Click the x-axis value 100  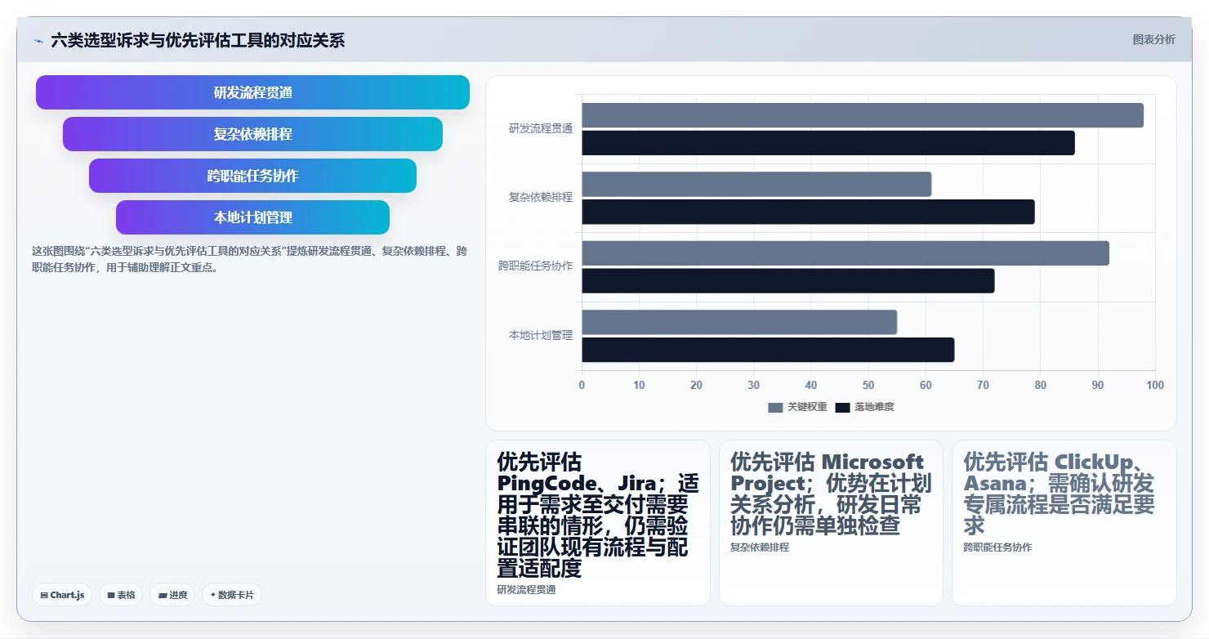(x=1154, y=385)
